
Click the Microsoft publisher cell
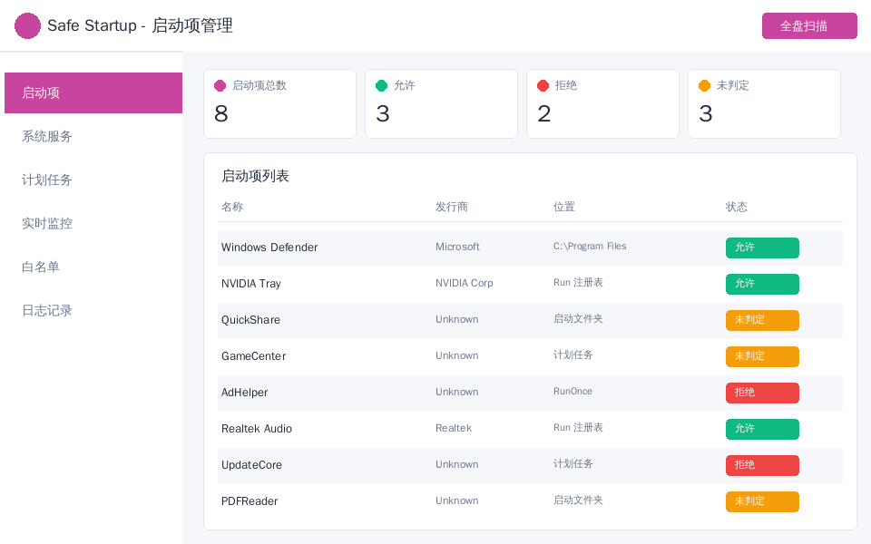tap(457, 247)
